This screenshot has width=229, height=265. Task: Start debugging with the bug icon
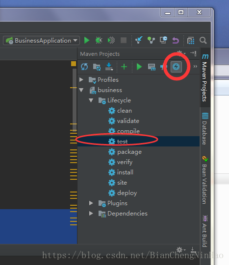[x=99, y=40]
